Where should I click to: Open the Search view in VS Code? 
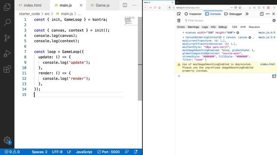[x=7, y=22]
